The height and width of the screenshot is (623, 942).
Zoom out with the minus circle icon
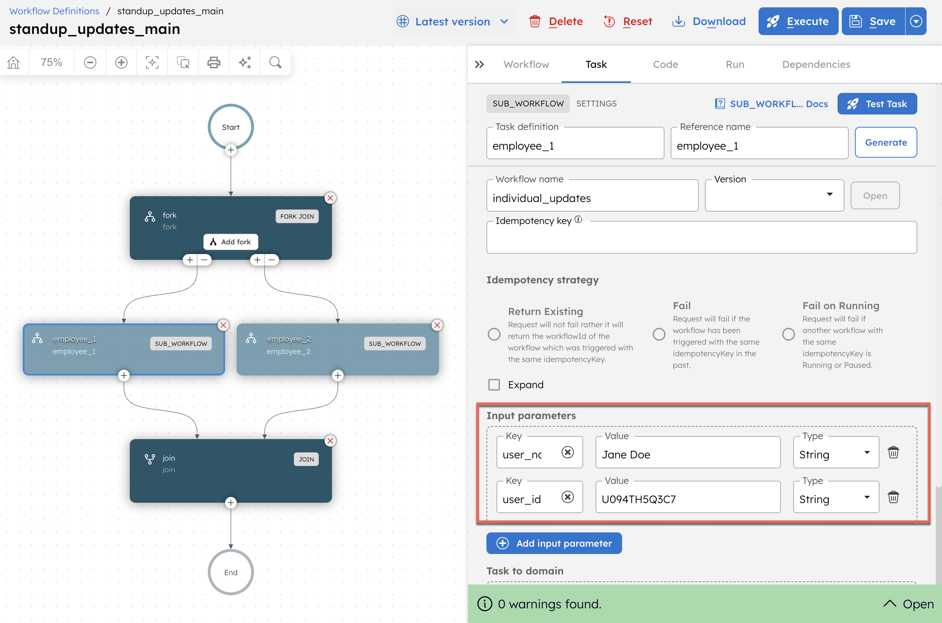coord(90,62)
